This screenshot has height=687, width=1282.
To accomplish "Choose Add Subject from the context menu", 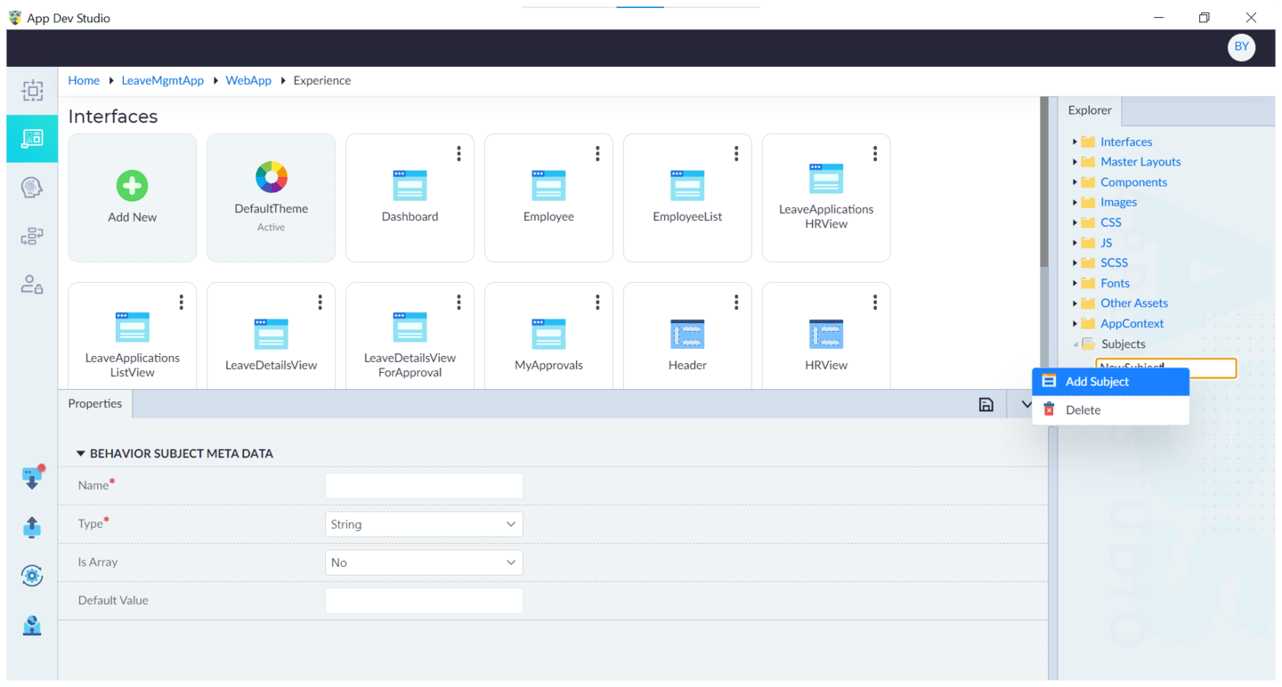I will click(x=1111, y=382).
